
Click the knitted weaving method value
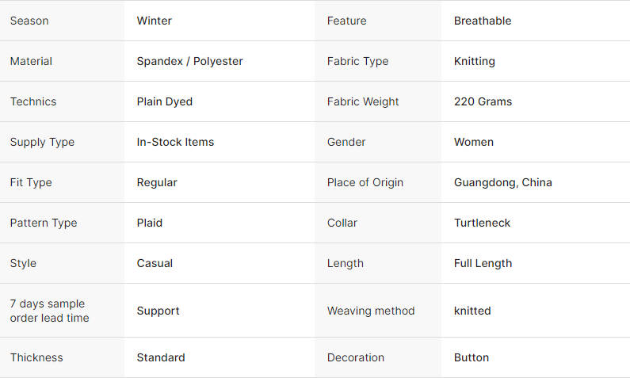472,311
